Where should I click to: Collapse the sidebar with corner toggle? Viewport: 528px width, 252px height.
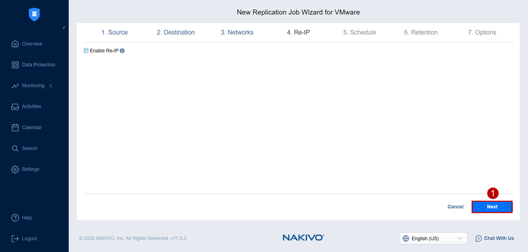pos(64,28)
